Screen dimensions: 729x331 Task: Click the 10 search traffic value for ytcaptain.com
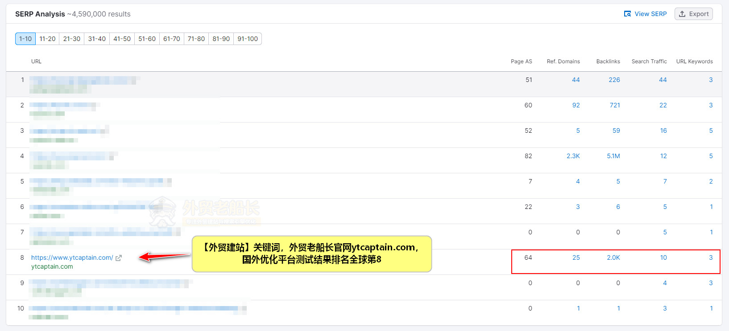pos(663,257)
